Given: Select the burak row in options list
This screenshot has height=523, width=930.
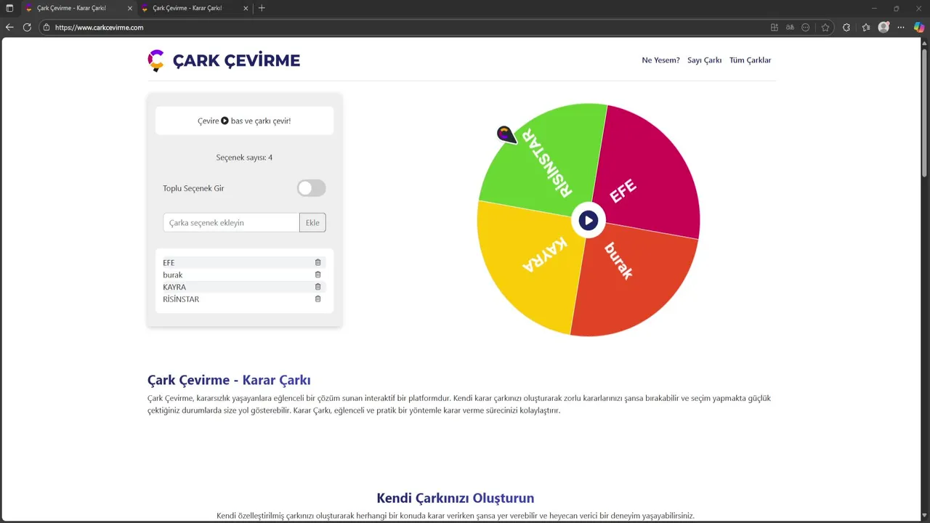Looking at the screenshot, I should click(244, 275).
